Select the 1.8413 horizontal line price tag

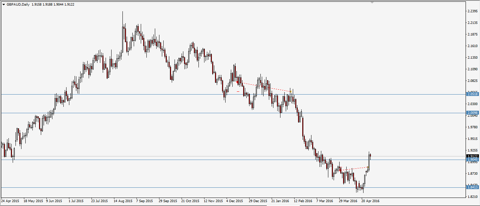(472, 187)
